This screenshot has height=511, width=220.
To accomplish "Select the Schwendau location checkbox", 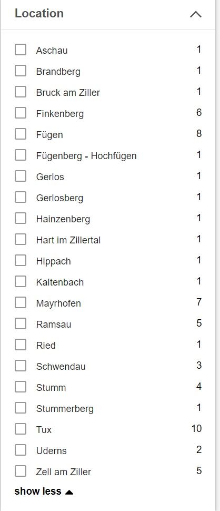I will coord(21,366).
